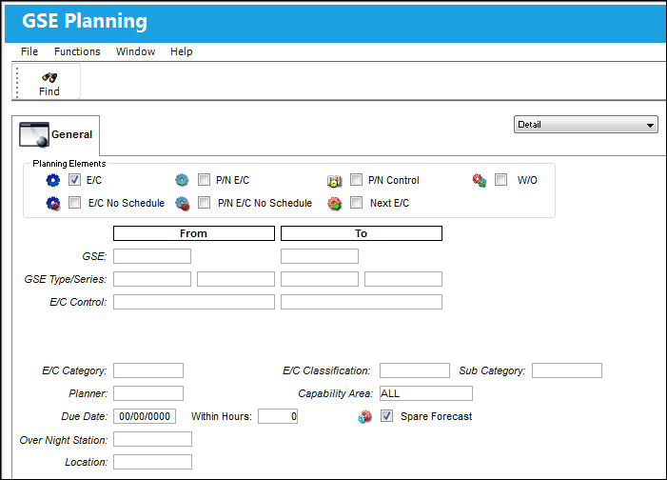Focus the E/C Classification field
Screen dimensions: 667x480
pyautogui.click(x=414, y=370)
